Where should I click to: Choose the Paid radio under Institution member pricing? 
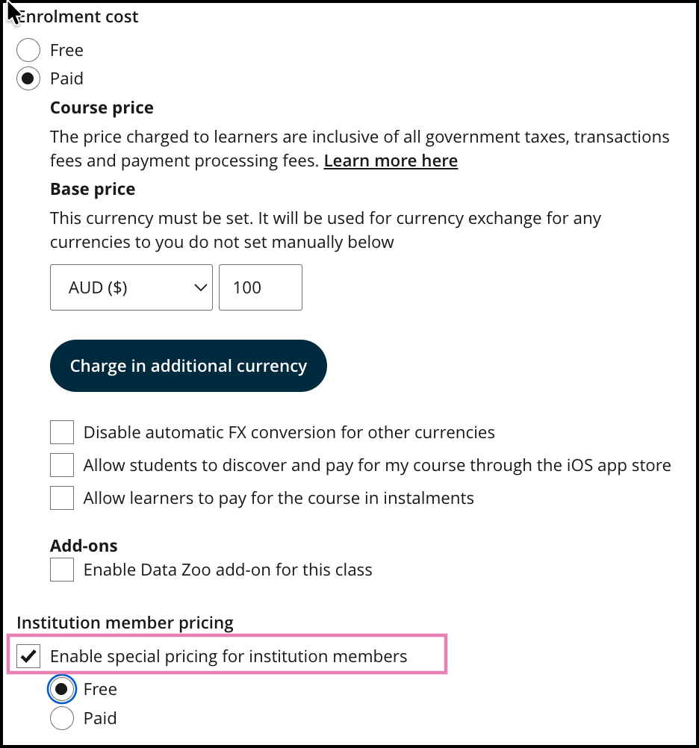coord(62,718)
